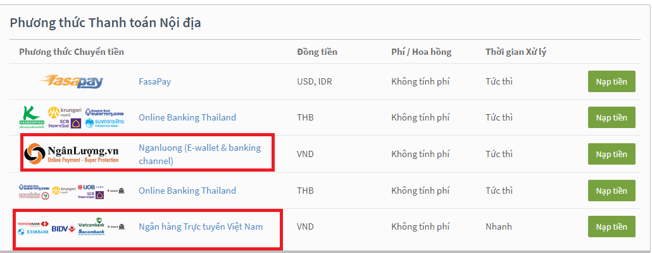Click the UOB bank logo
Viewport: 652px width, 253px height.
coord(91,187)
